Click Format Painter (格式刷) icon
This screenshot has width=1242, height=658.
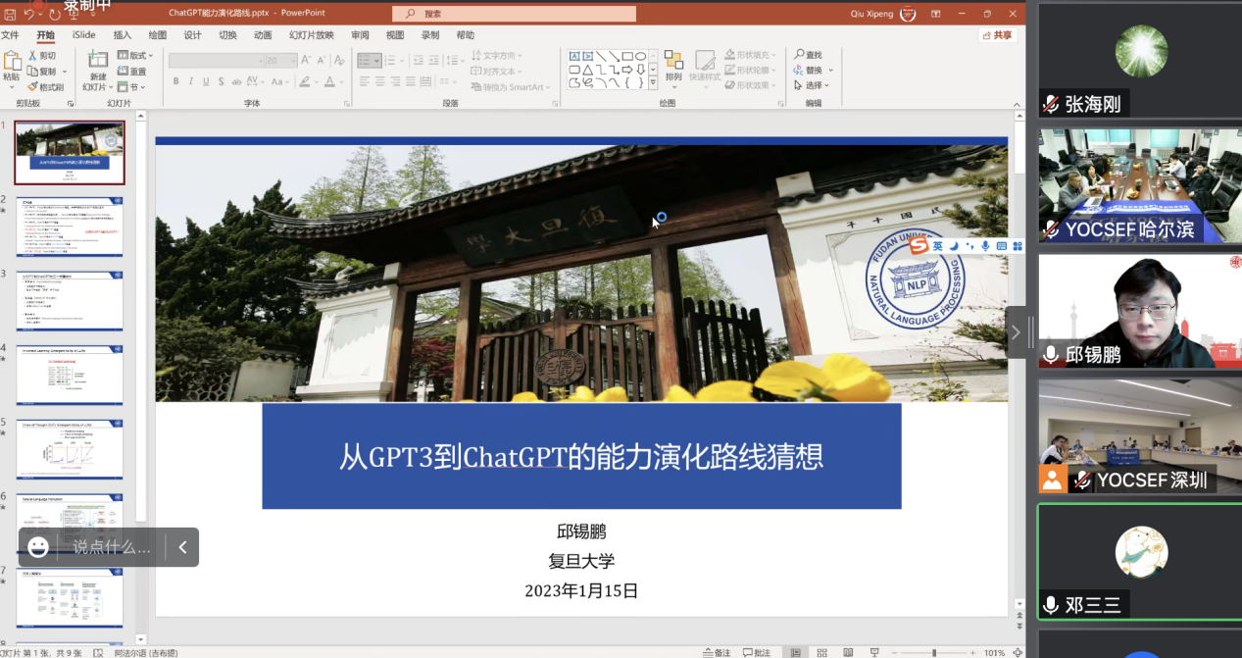point(33,86)
